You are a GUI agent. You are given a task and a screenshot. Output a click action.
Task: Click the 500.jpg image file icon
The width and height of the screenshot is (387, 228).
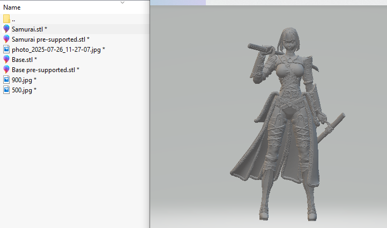(6, 90)
